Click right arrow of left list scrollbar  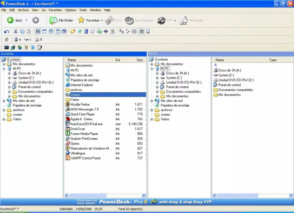[144, 195]
